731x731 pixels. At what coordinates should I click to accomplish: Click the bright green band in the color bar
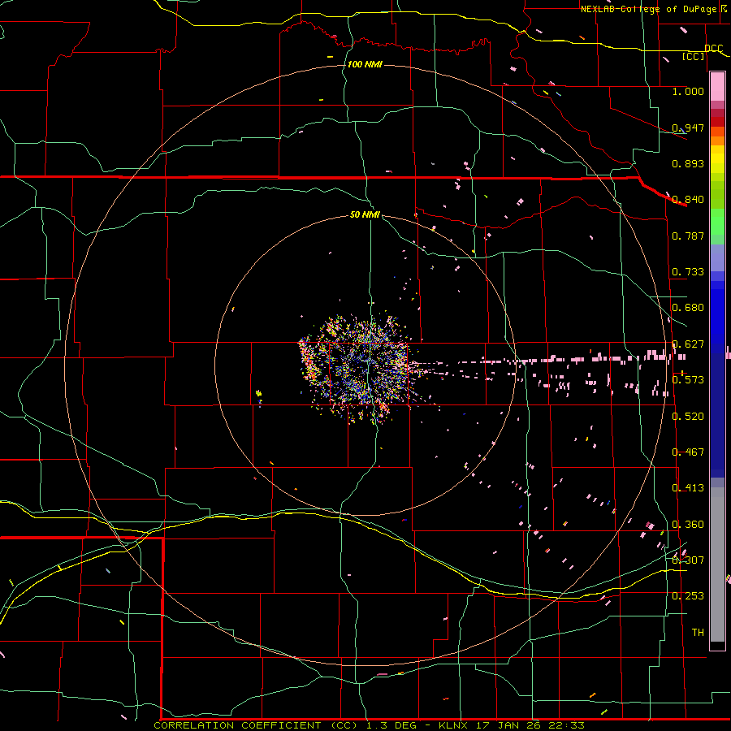(x=717, y=222)
